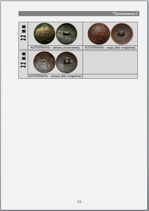
Task: Click the empty caption cell under blank cell
Action: click(x=110, y=76)
